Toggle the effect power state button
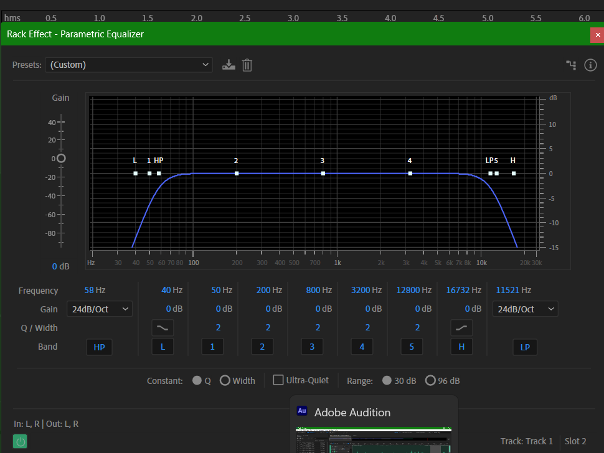 point(21,442)
